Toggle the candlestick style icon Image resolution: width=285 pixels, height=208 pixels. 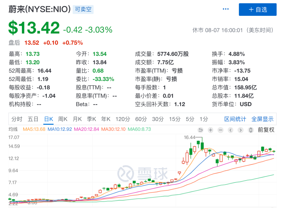(251, 130)
